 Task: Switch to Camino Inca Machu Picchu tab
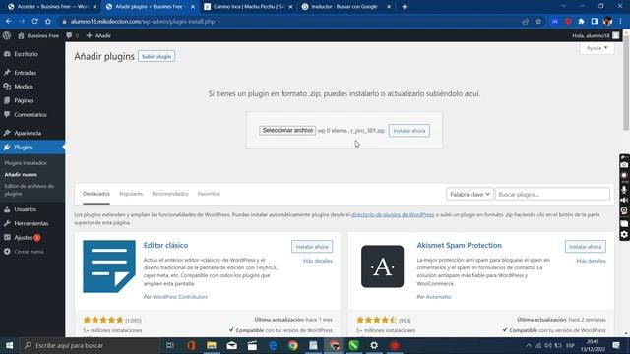tap(248, 7)
